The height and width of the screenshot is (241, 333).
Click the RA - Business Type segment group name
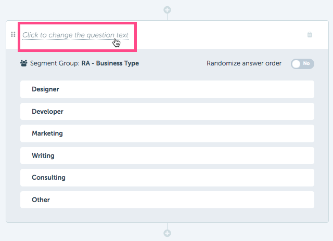click(110, 63)
